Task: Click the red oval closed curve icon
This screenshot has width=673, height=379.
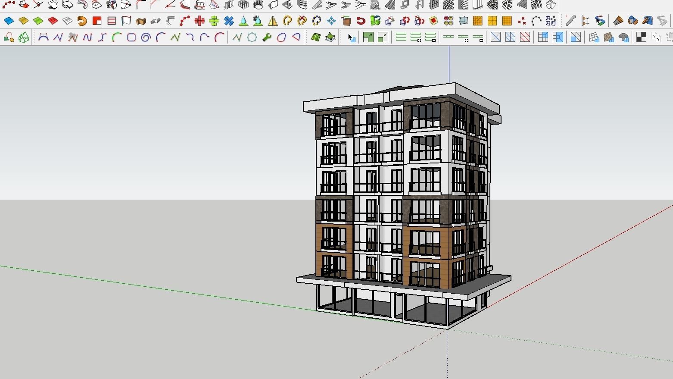Action: coord(281,38)
